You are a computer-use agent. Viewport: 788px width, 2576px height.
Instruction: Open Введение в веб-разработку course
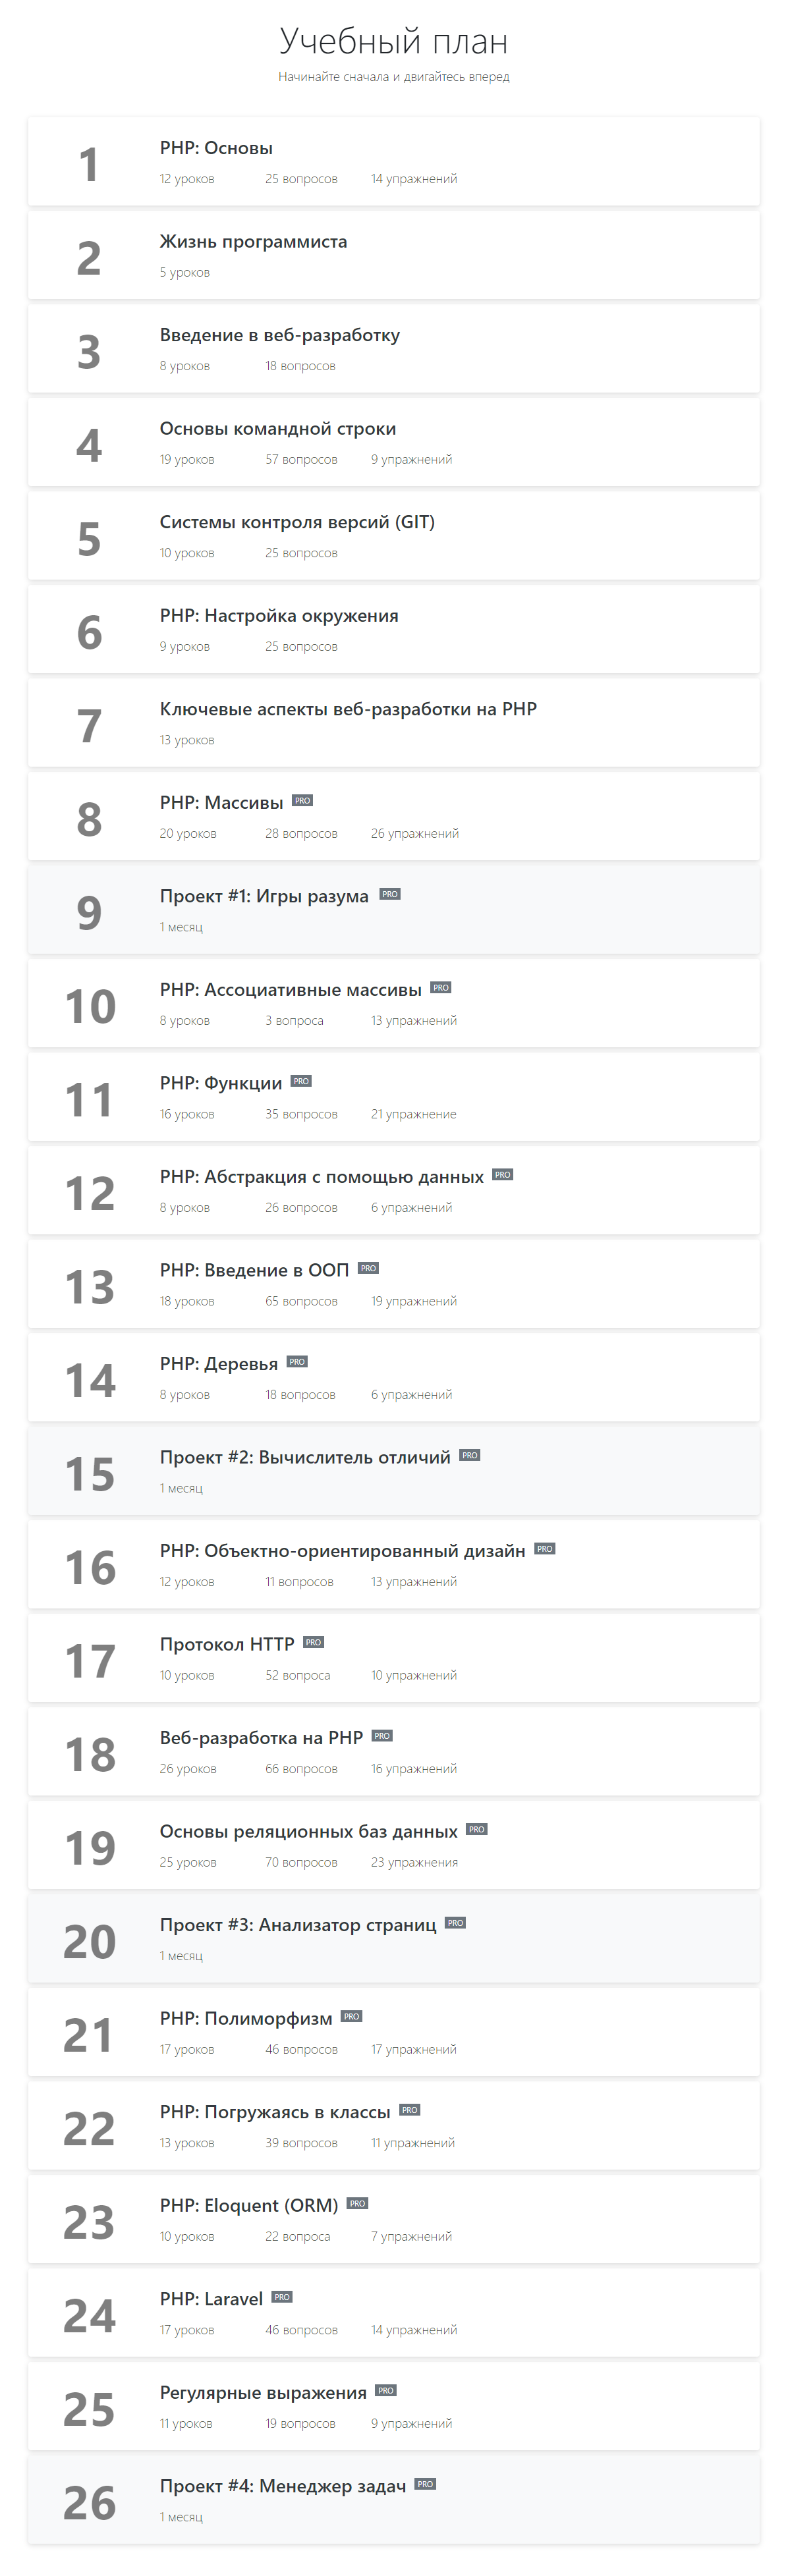[394, 348]
